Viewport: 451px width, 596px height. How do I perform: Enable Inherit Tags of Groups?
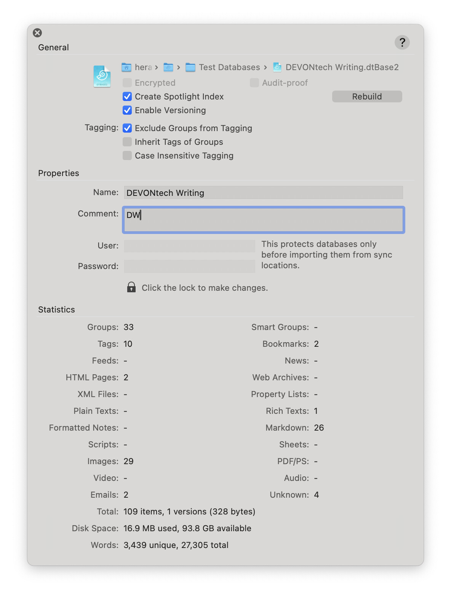127,142
